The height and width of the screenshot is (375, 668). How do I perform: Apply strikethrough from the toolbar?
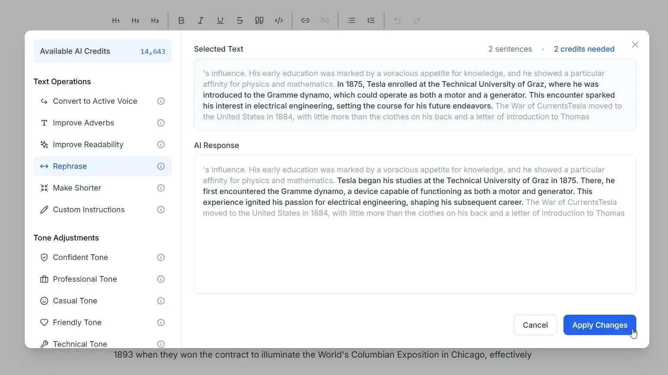pyautogui.click(x=240, y=20)
